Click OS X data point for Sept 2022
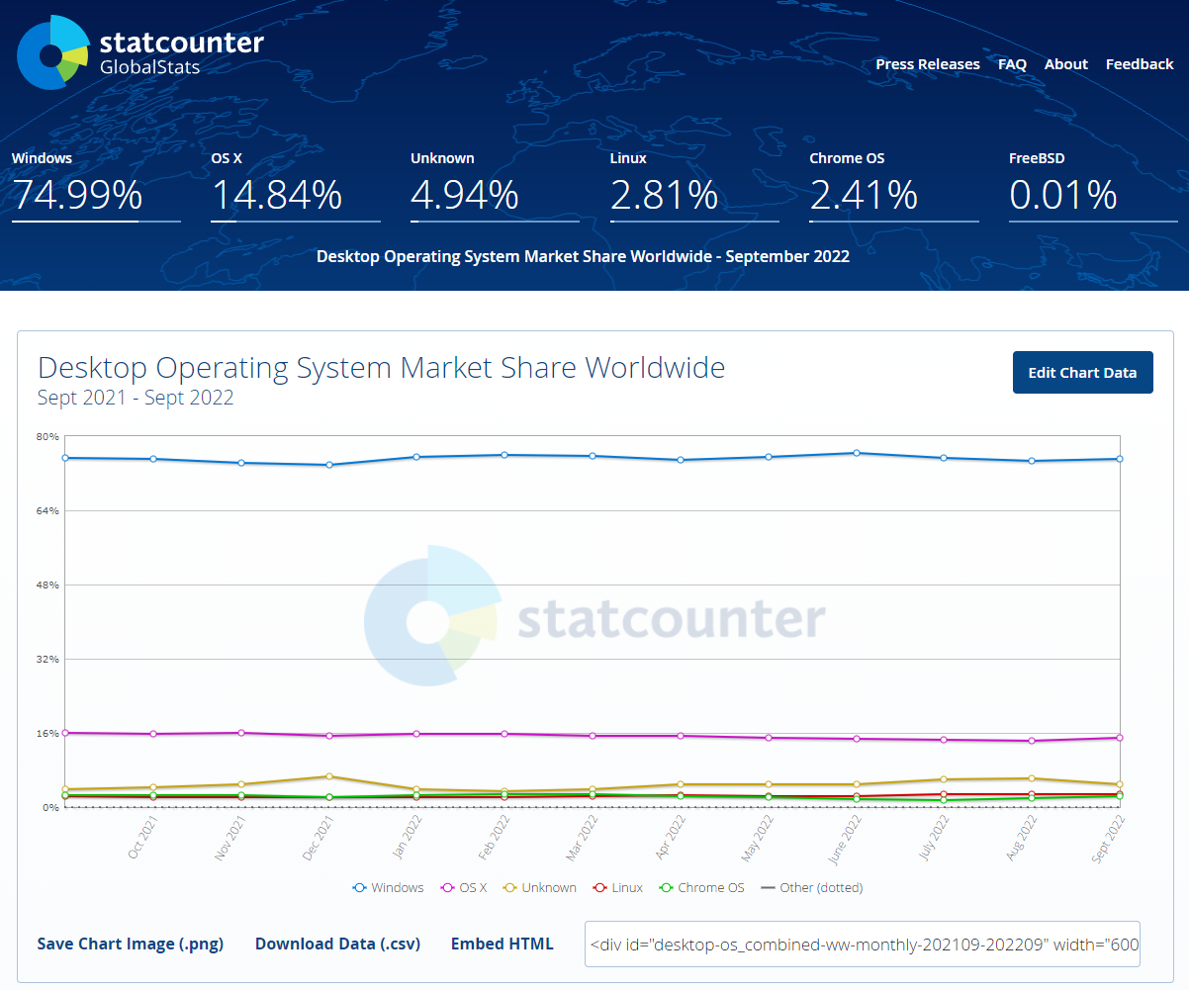The width and height of the screenshot is (1189, 990). tap(1120, 738)
